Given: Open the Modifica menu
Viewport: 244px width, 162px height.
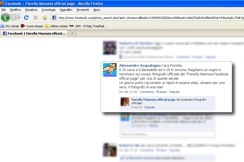Looking at the screenshot, I should pyautogui.click(x=15, y=10).
